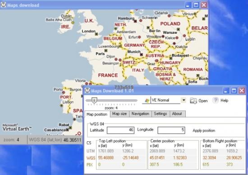Click Gdańsk city marker on map
The image size is (248, 175).
pos(169,16)
